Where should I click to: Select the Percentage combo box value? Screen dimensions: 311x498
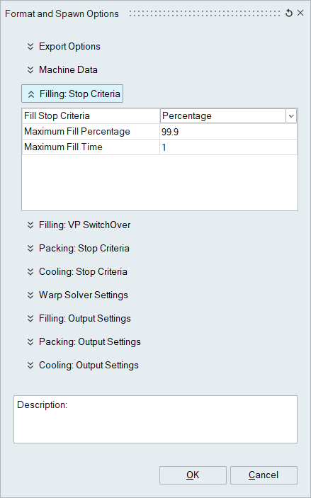223,116
